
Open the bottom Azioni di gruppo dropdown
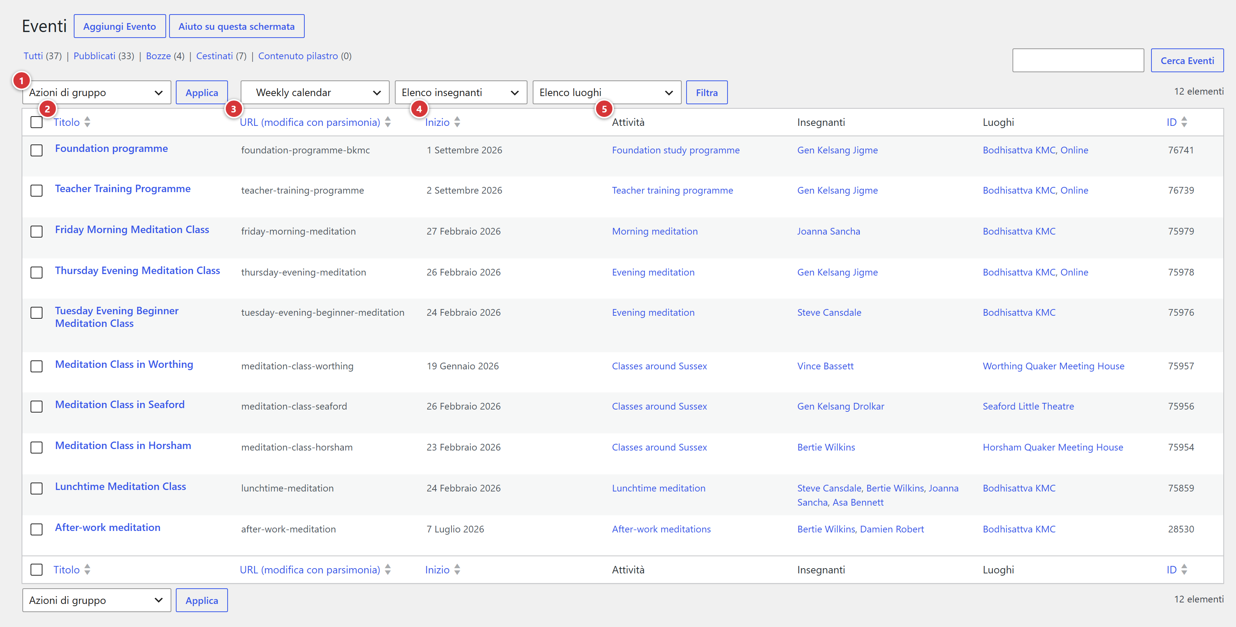coord(96,600)
